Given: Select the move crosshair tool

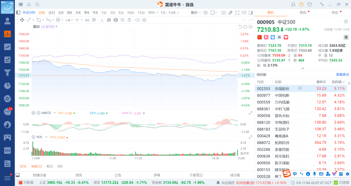Looking at the screenshot, I should (22, 20).
